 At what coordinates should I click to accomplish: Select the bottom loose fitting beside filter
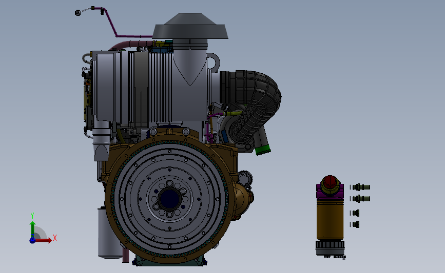tap(355, 224)
